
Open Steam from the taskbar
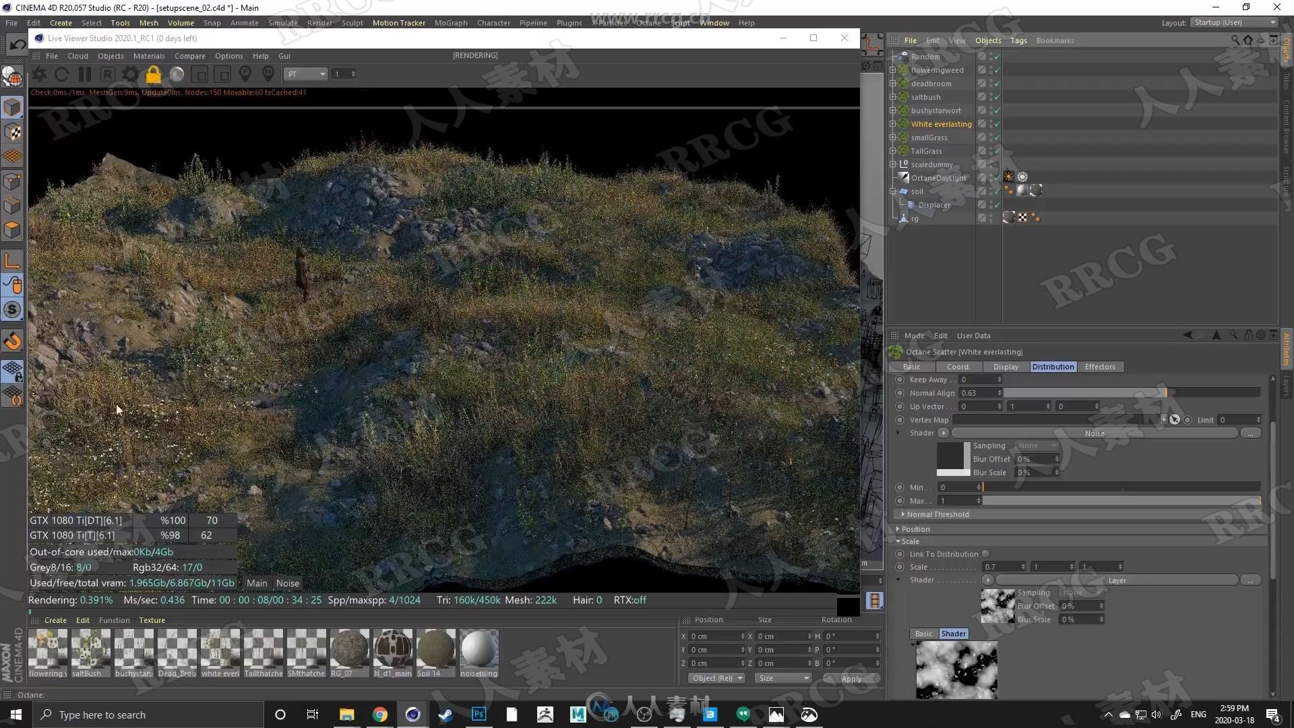tap(445, 715)
